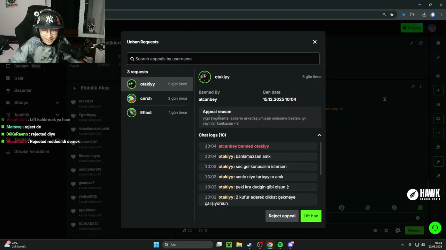Viewport: 446px width, 250px height.
Task: Click the Windows taskbar search box
Action: click(x=188, y=245)
